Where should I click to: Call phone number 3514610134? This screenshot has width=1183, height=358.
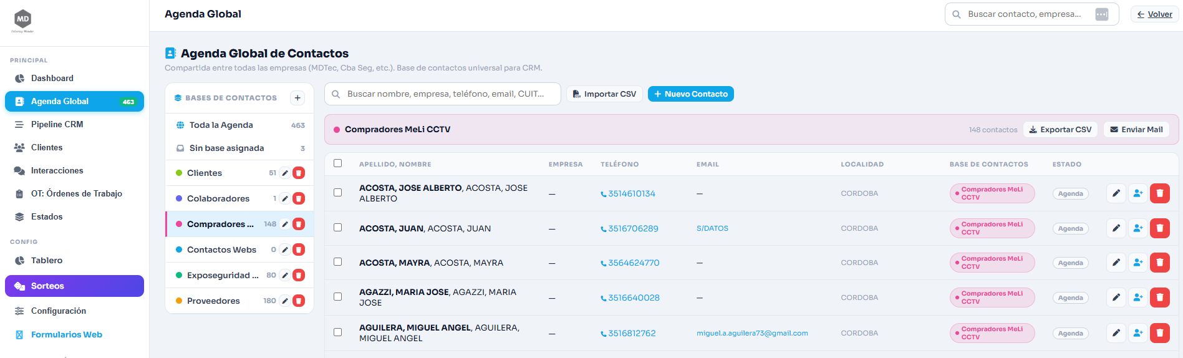point(628,194)
